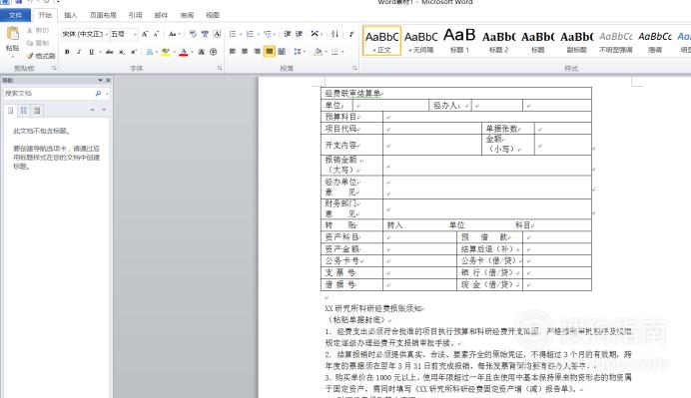
Task: Open the navigation pane options dropdown arrow
Action: point(100,80)
